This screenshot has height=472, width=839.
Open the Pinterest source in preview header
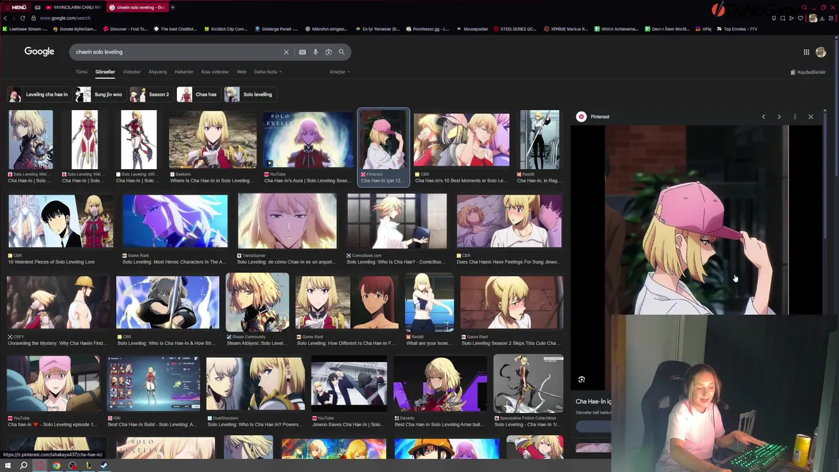pyautogui.click(x=593, y=117)
